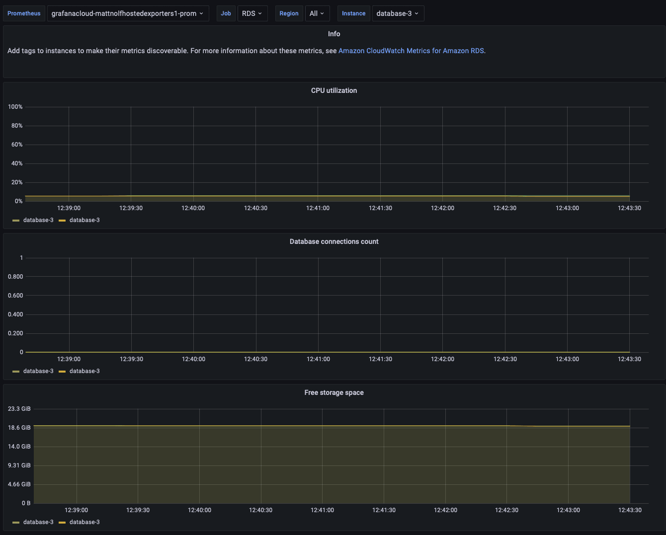
Task: Toggle olive database-3 series label in Free storage legend
Action: coord(38,522)
